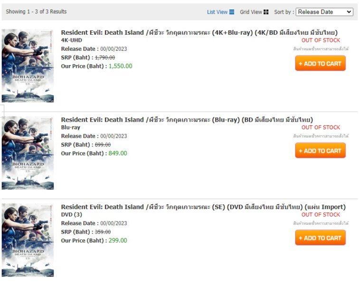Click the 4K-UHD product poster thumbnail
This screenshot has height=285, width=359.
(x=28, y=66)
